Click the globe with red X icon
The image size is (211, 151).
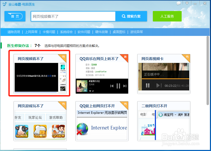82,129
